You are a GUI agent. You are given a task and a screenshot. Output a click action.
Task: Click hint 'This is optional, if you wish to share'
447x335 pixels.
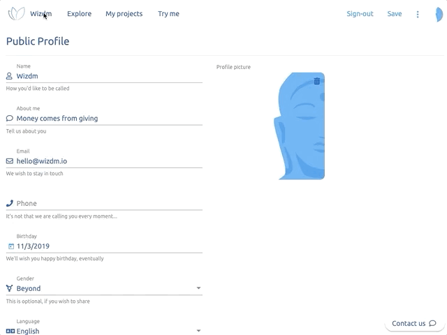(48, 301)
